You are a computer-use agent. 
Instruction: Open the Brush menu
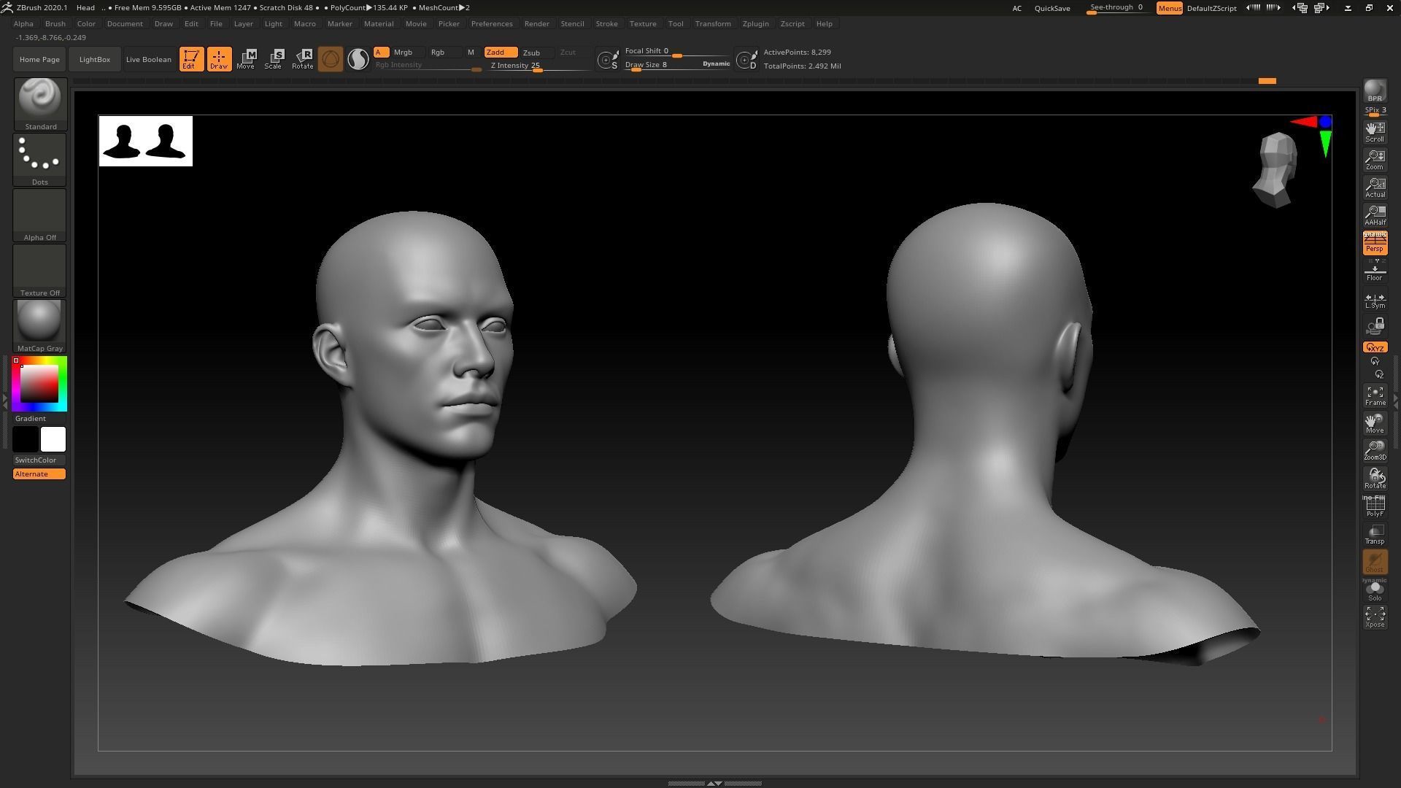pos(55,24)
